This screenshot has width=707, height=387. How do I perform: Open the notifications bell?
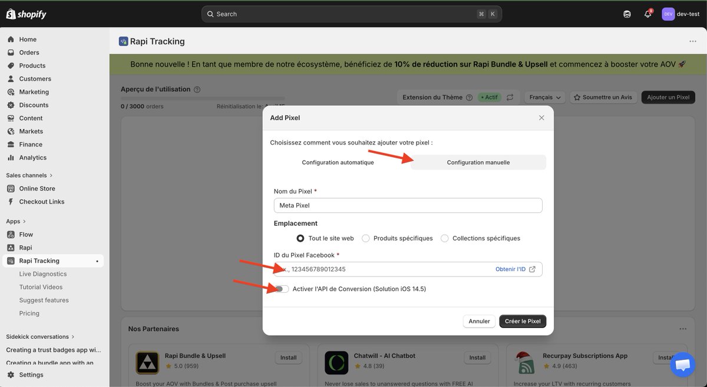tap(647, 14)
